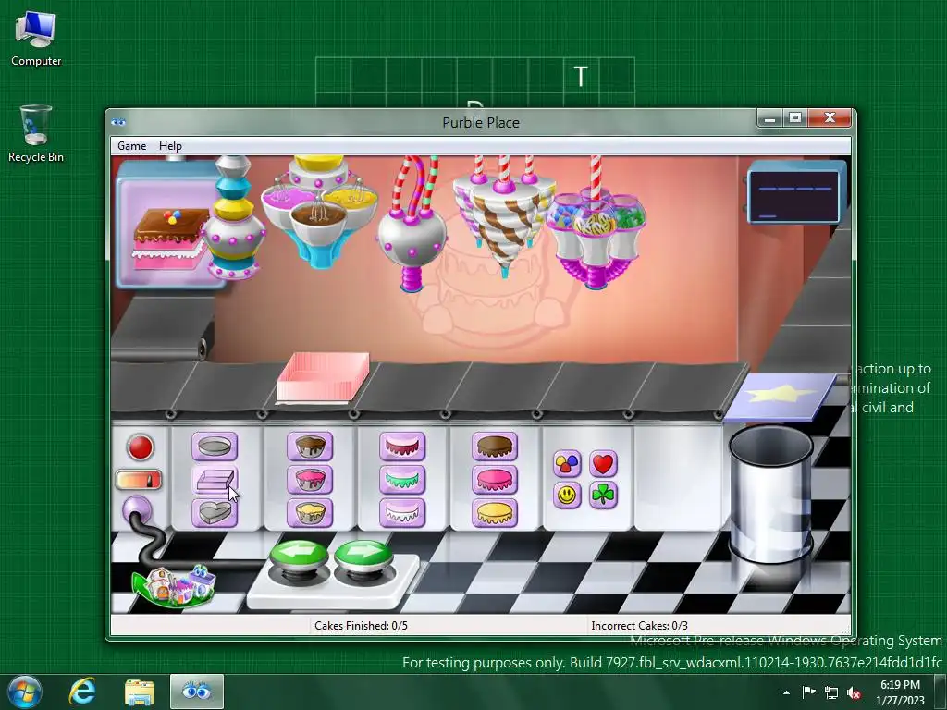Apply the pink icing button

click(495, 480)
